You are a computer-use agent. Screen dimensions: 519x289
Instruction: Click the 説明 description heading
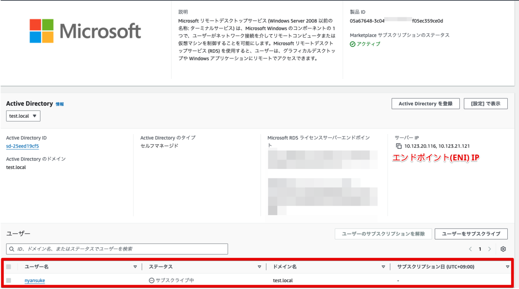183,12
